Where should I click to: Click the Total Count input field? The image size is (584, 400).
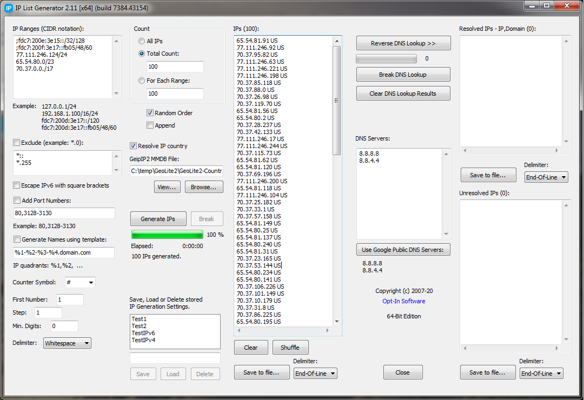click(175, 66)
